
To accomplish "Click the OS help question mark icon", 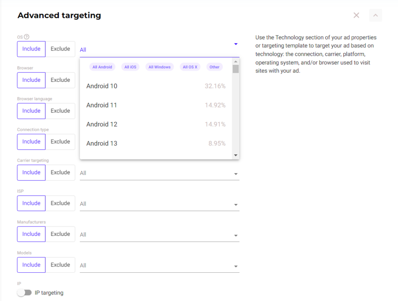I will (x=27, y=37).
